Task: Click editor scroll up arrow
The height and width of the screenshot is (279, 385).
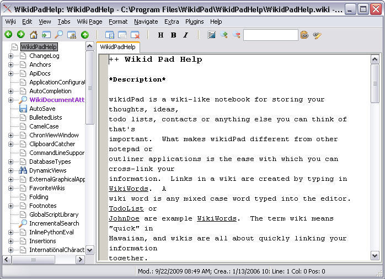Action: click(375, 60)
